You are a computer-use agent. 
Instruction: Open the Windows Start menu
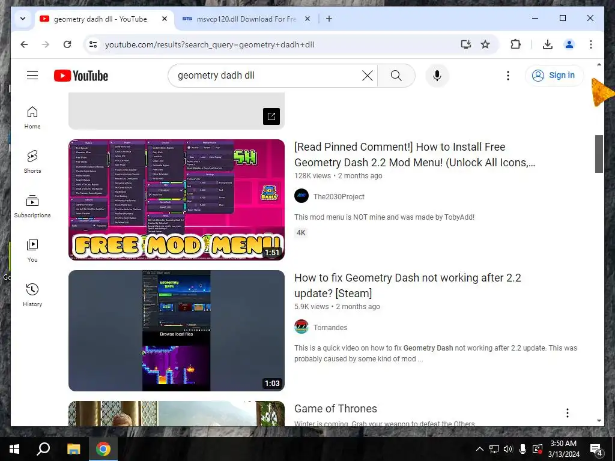(x=14, y=449)
